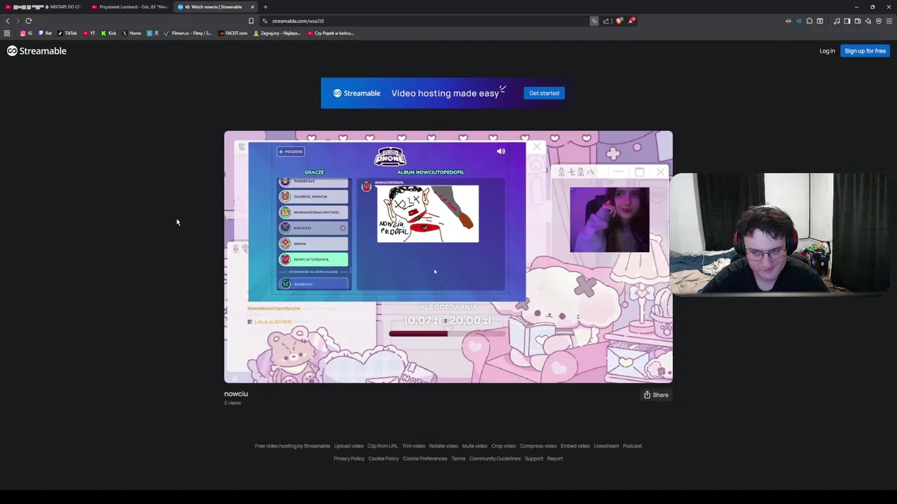
Task: Open browser hamburger menu
Action: (x=889, y=21)
